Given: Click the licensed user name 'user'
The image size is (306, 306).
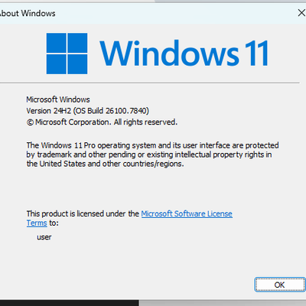Looking at the screenshot, I should pos(44,237).
